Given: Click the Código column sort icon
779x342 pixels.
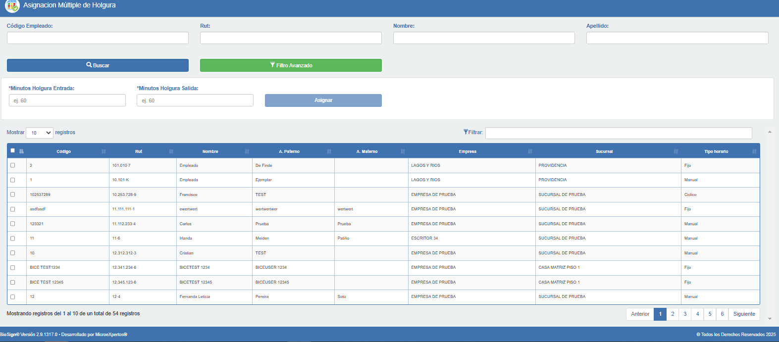Looking at the screenshot, I should point(104,151).
